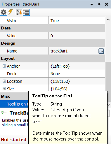Open the Properties panel dropdown arrow
111x144 pixels.
point(92,4)
